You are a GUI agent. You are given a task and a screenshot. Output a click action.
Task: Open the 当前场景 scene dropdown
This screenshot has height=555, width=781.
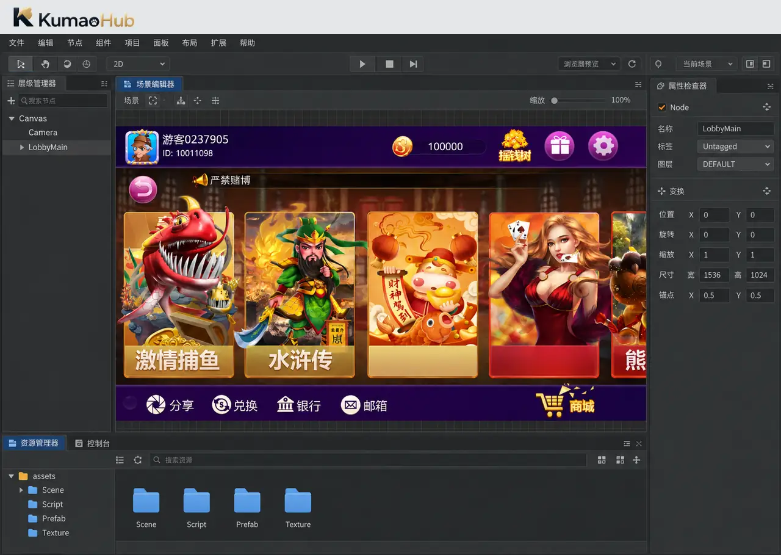click(707, 64)
